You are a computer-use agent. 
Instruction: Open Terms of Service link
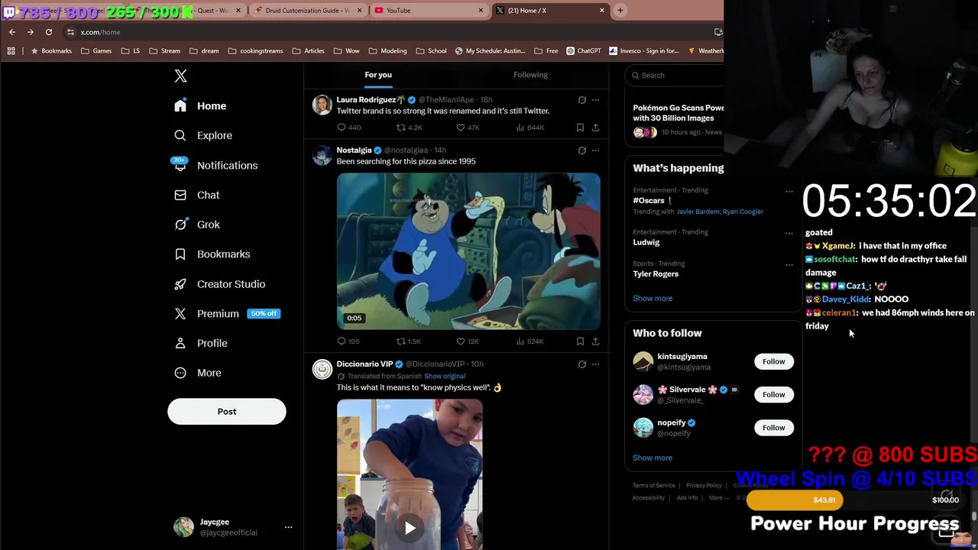[x=654, y=486]
